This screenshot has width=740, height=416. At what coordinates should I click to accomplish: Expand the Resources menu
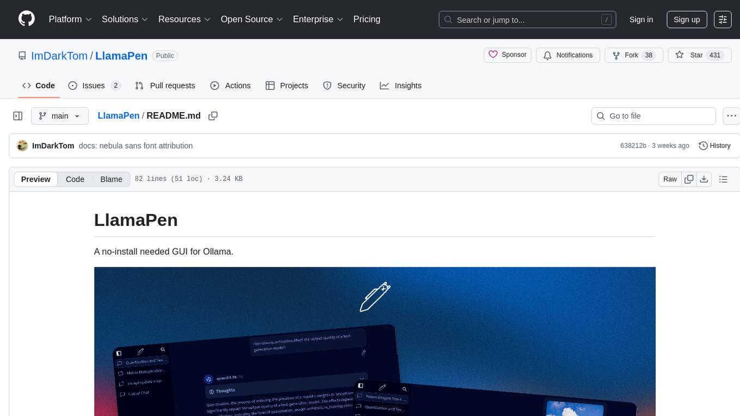coord(184,19)
